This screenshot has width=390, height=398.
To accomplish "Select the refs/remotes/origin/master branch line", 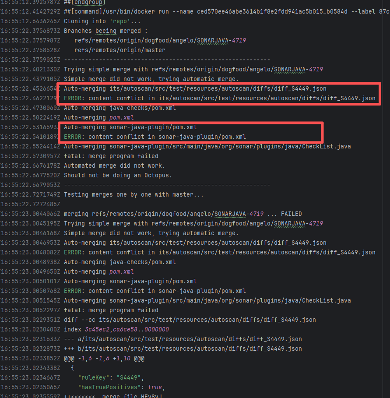I will pyautogui.click(x=119, y=50).
